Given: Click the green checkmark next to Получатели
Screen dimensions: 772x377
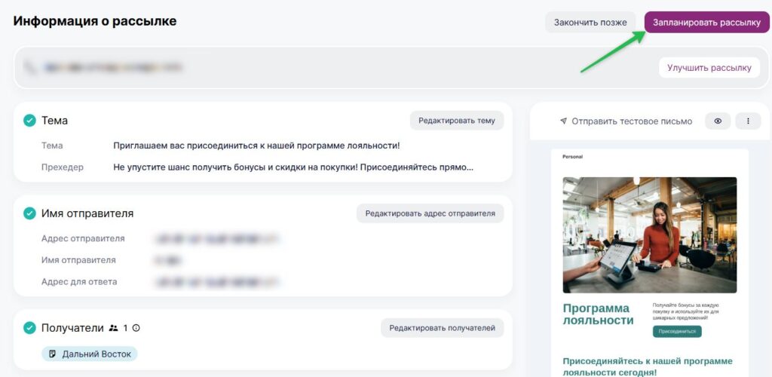Looking at the screenshot, I should (29, 328).
